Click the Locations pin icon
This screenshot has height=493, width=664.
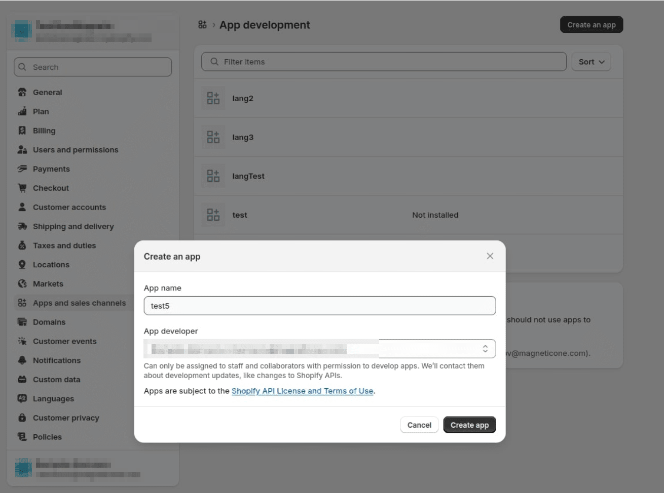click(x=22, y=265)
